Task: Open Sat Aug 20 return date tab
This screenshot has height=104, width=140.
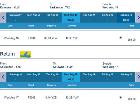Action: (x=126, y=77)
